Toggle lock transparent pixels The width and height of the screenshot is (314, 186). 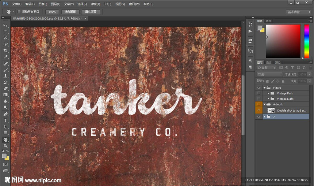coord(267,81)
